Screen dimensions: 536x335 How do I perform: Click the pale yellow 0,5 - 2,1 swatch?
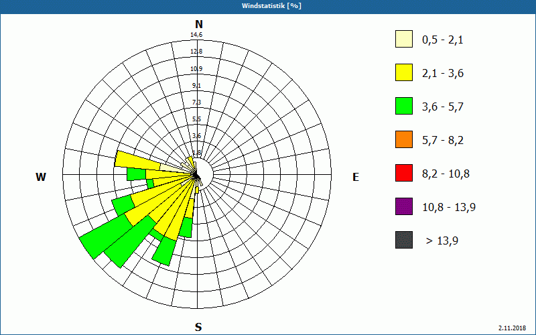click(404, 39)
